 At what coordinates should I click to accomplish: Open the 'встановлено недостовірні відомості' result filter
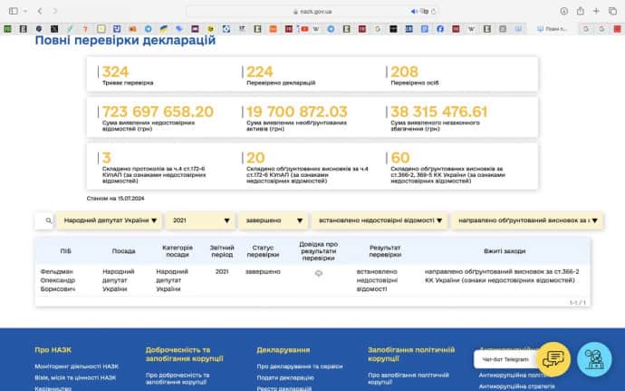380,220
